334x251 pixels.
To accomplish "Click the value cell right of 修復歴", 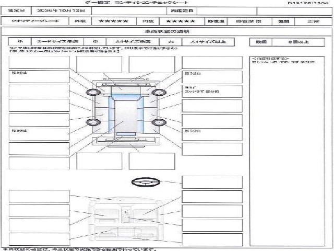I will (x=249, y=21).
